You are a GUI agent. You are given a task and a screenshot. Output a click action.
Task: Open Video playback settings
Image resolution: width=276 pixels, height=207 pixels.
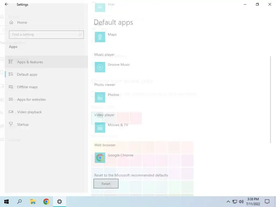(46, 112)
